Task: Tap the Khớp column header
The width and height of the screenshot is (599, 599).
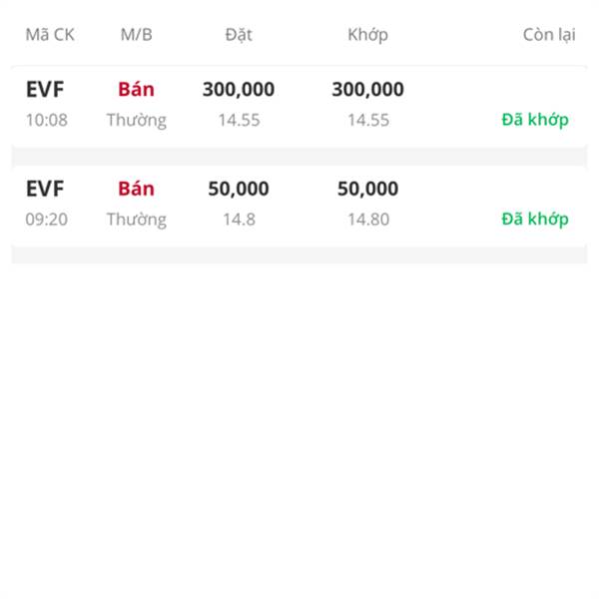Action: [x=367, y=35]
